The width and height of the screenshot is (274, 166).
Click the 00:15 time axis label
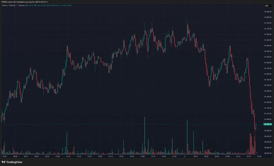(196, 156)
